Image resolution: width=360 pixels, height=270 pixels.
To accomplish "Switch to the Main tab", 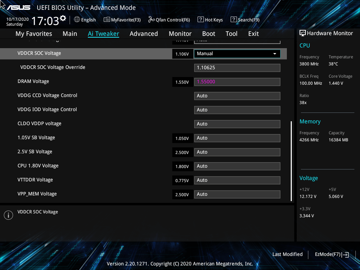I will [x=70, y=34].
